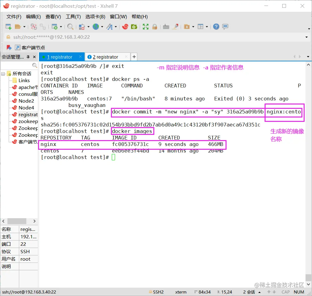The image size is (312, 296).
Task: Add a new tab with plus button
Action: [x=134, y=57]
